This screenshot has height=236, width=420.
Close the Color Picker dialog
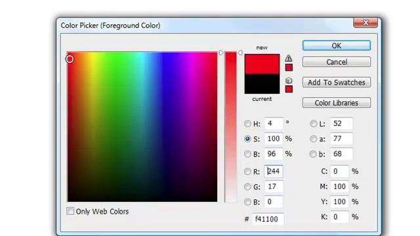pos(366,22)
